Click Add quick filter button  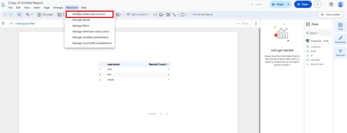coord(23,24)
